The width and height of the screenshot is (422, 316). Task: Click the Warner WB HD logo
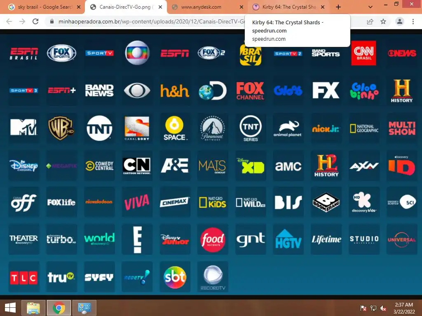[x=61, y=128]
